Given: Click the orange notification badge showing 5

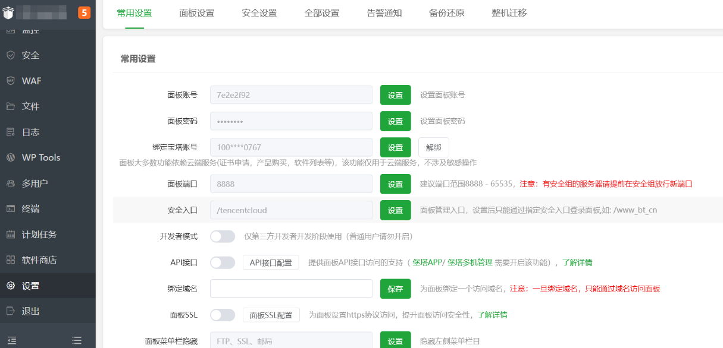Looking at the screenshot, I should [x=84, y=12].
